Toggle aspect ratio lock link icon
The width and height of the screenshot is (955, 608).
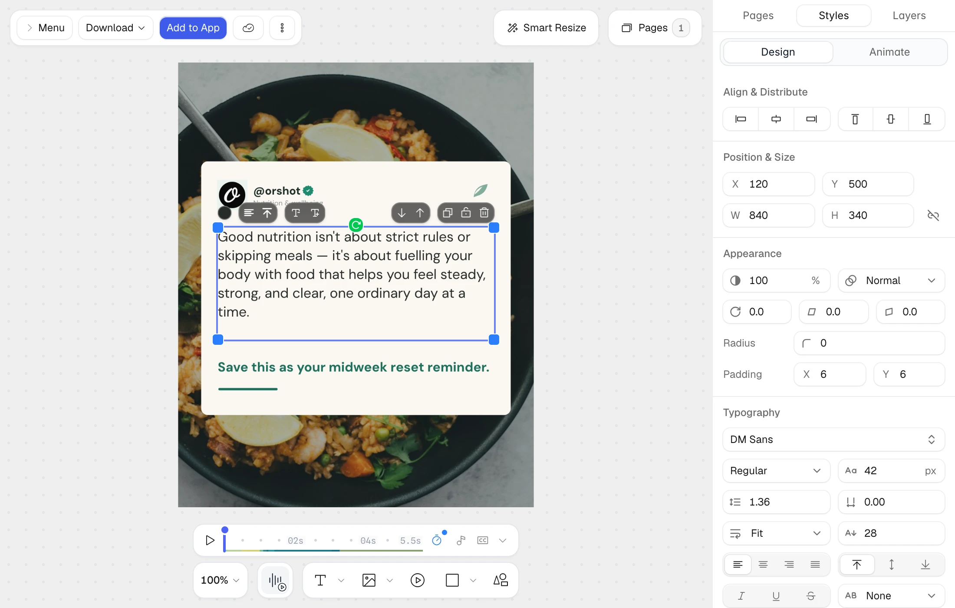933,215
